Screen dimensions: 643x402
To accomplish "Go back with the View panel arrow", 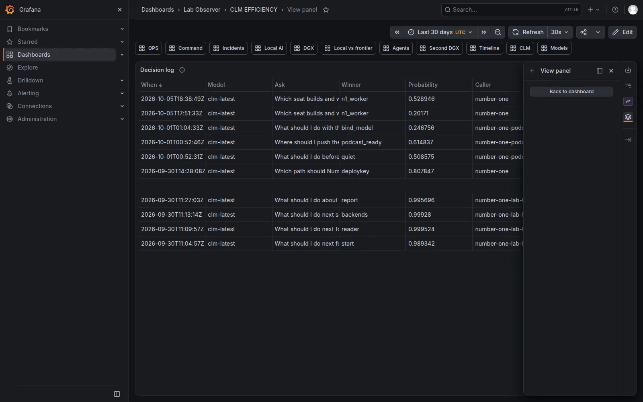I will [532, 71].
